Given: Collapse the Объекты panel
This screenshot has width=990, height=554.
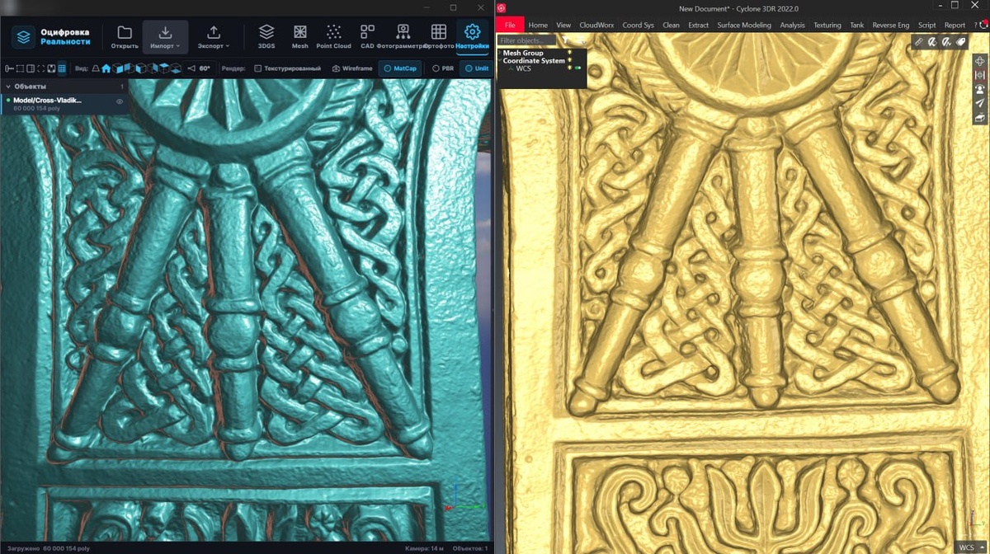Looking at the screenshot, I should coord(8,87).
